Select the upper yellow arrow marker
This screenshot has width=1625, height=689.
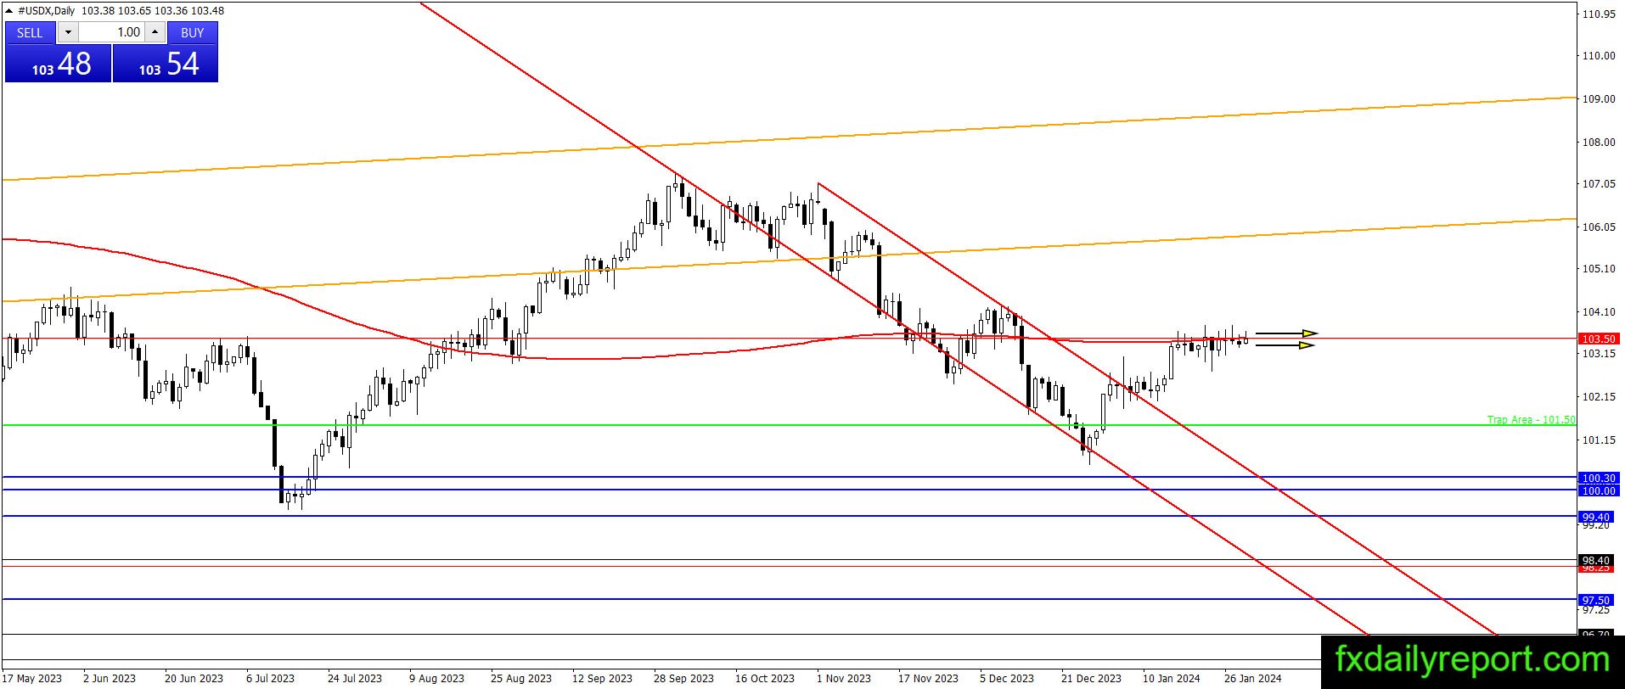coord(1286,333)
